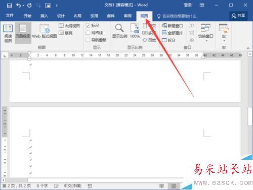Viewport: 253px width, 190px height.
Task: Click 第2页，共2页 page indicator
Action: (17, 186)
